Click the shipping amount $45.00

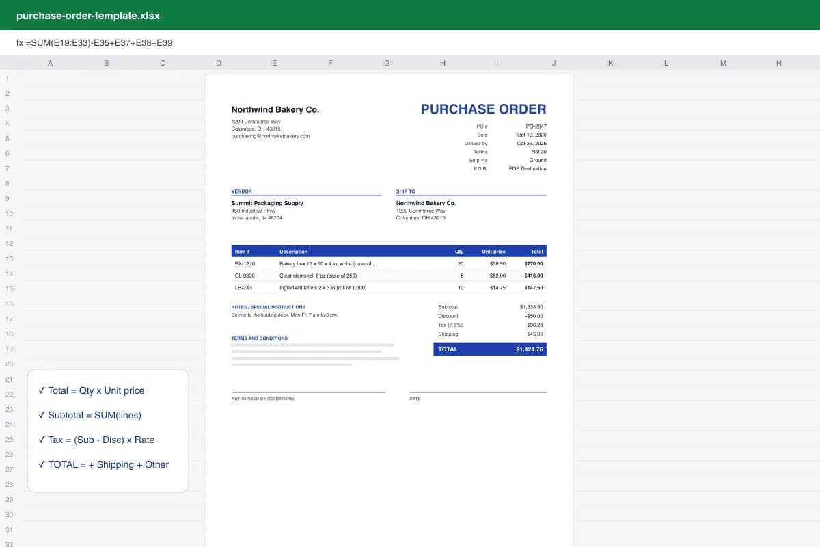pos(536,334)
